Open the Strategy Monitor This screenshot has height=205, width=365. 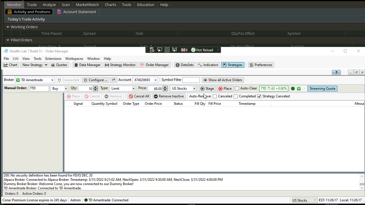[x=120, y=65]
